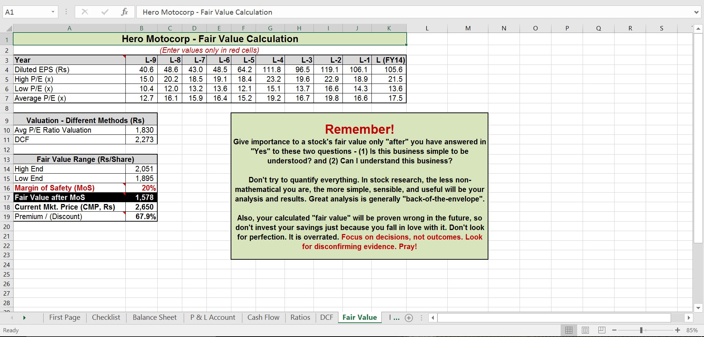Click vertical scrollbar up arrow

(x=698, y=29)
